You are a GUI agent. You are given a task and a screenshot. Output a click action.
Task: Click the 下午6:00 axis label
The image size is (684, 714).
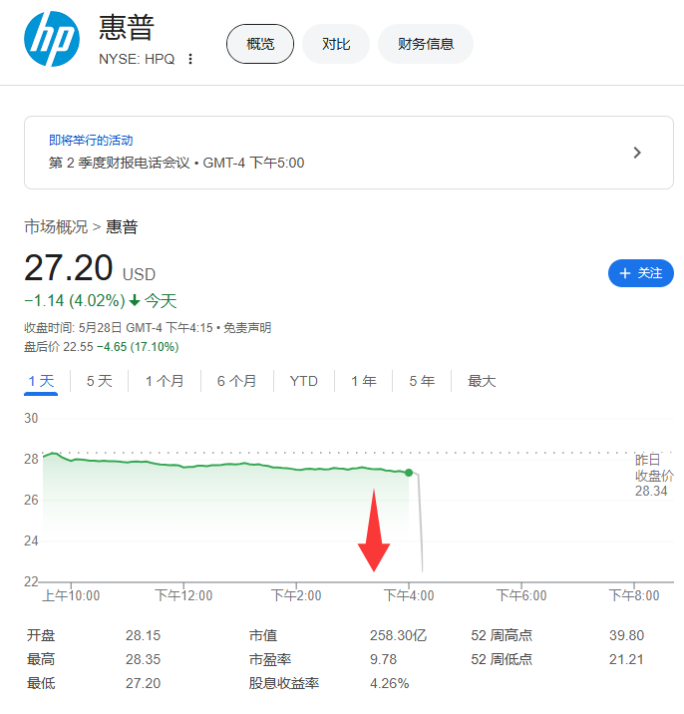point(520,595)
